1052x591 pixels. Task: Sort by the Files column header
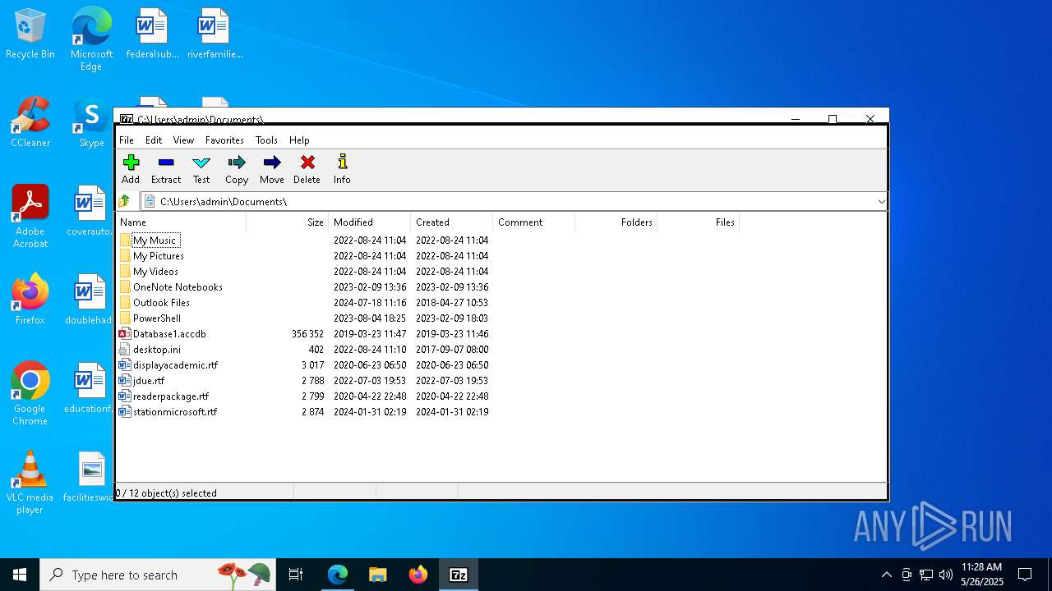(x=698, y=222)
